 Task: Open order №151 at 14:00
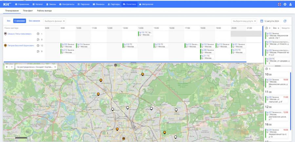[146, 34]
